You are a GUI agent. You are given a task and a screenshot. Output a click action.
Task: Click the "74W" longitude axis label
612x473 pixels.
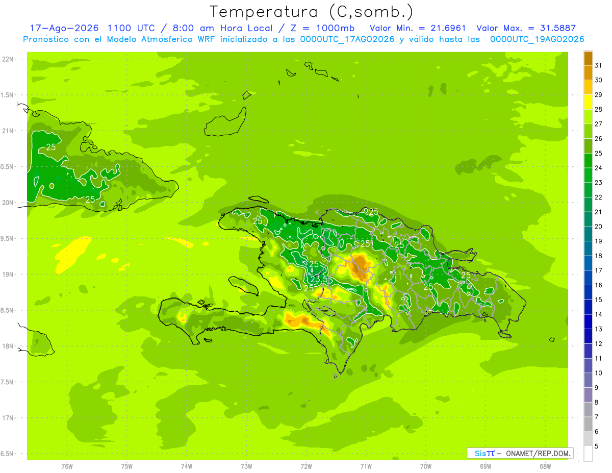point(187,466)
